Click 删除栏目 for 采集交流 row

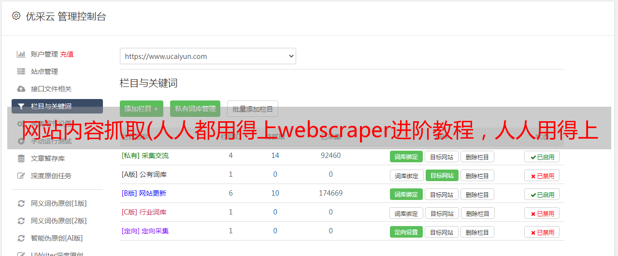coord(477,156)
